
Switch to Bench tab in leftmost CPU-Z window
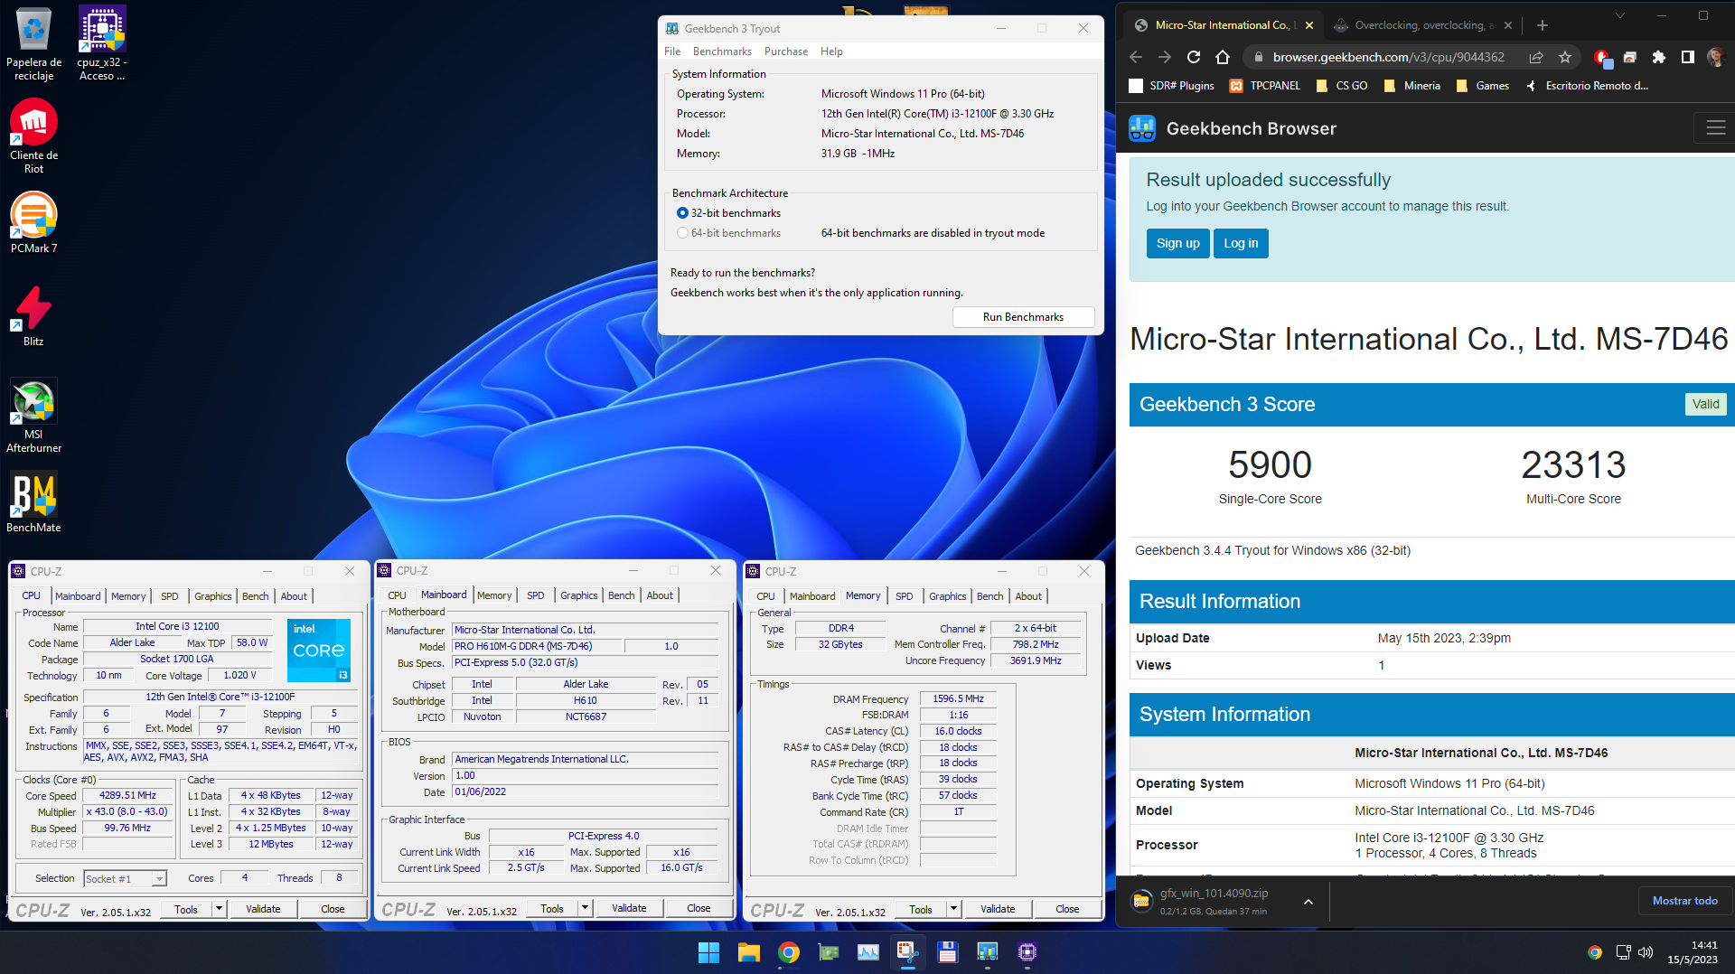[255, 596]
